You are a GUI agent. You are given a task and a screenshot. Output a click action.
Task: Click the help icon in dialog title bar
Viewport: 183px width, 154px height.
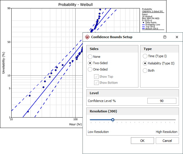(165, 37)
